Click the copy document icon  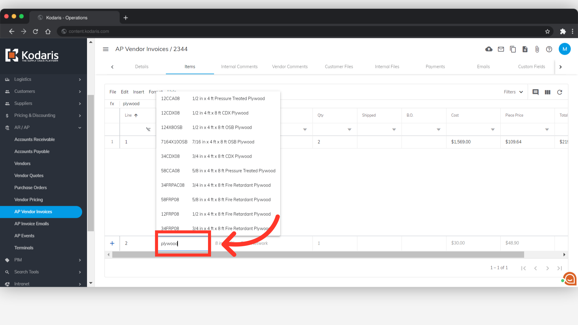click(513, 49)
